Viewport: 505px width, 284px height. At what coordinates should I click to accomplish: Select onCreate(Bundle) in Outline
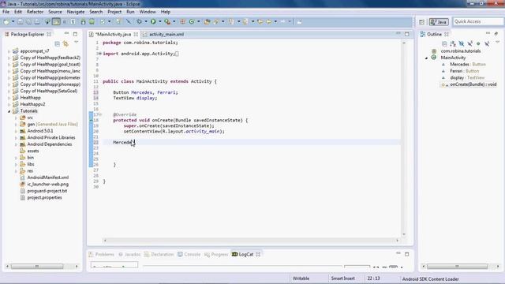click(473, 84)
